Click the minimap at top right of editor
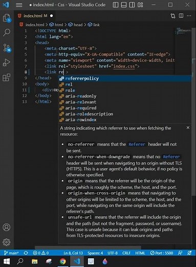Image resolution: width=196 pixels, height=267 pixels. pyautogui.click(x=183, y=31)
